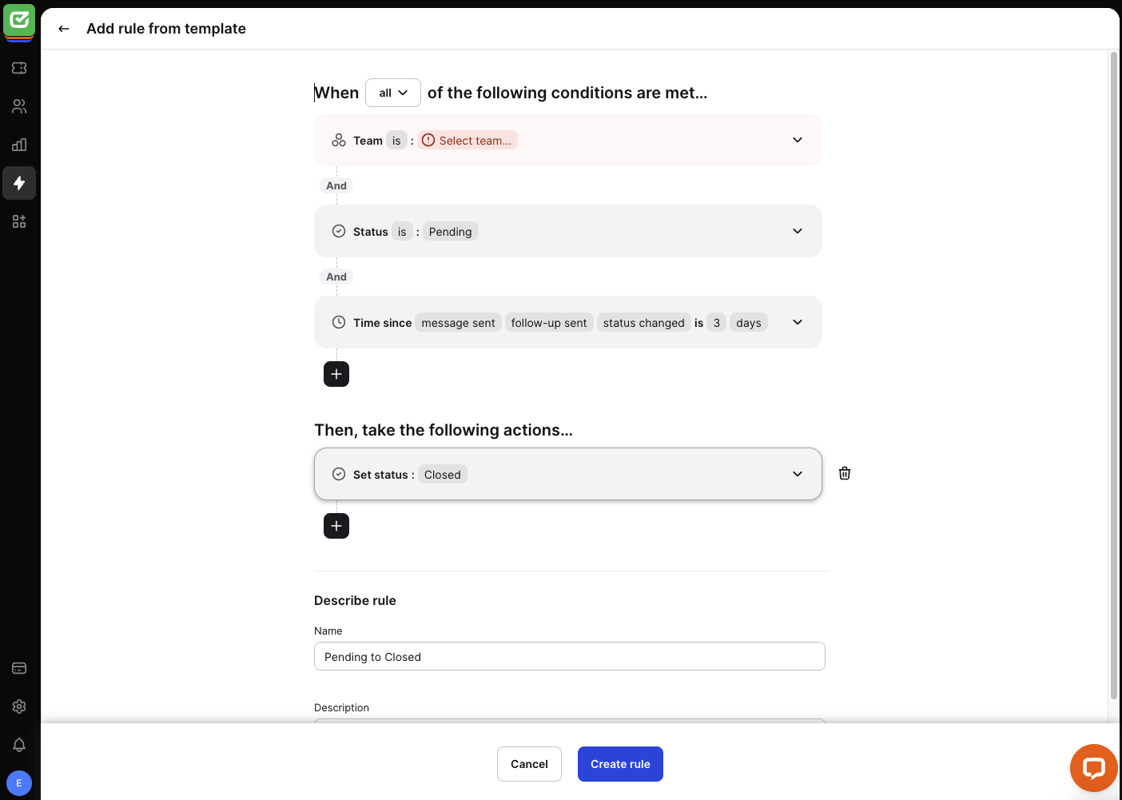Open the 'all' conditions dropdown
The image size is (1122, 800).
click(392, 93)
